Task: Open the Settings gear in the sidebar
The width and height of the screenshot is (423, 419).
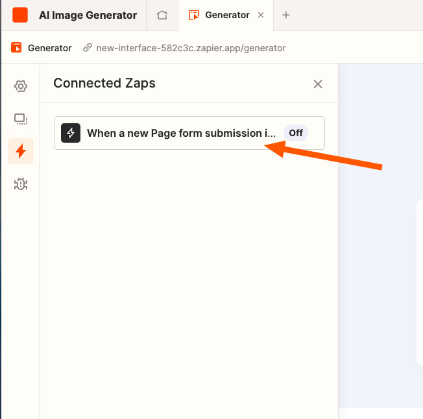Action: tap(21, 86)
